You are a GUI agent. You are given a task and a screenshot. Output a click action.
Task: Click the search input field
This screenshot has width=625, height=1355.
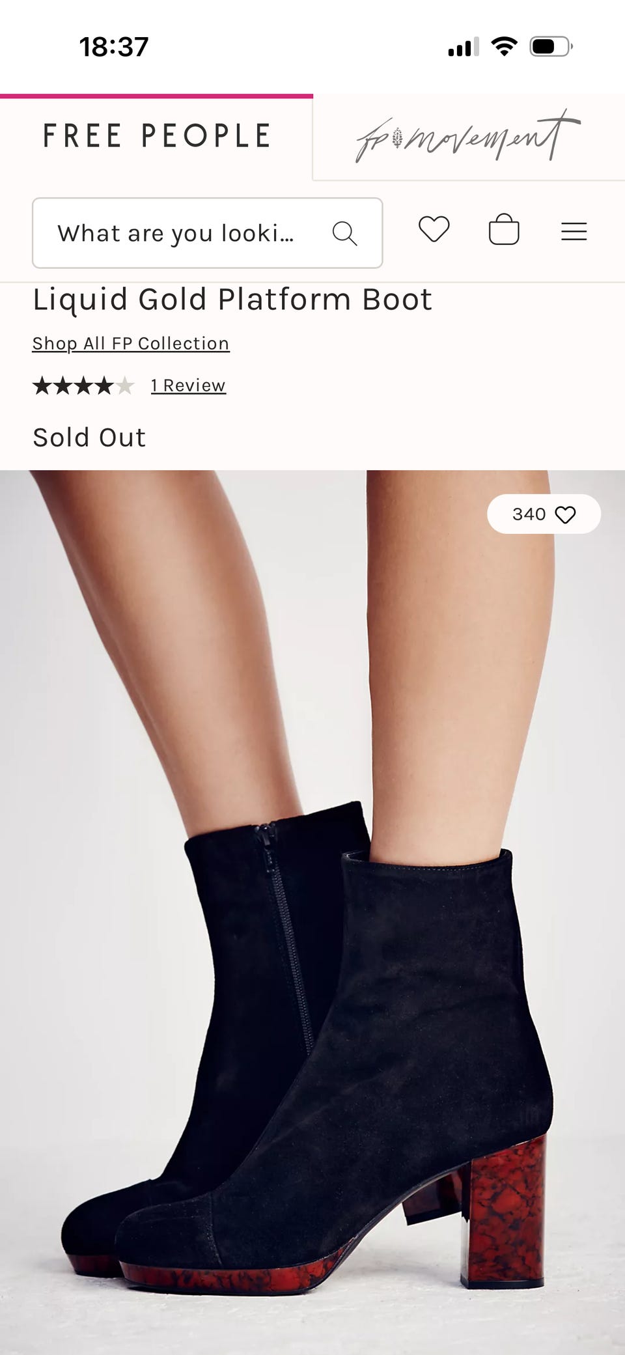coord(208,233)
